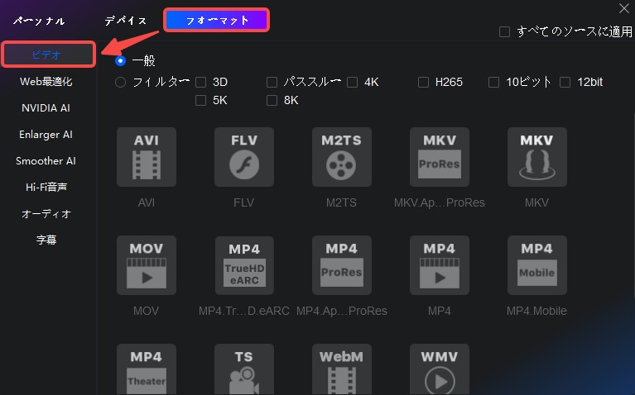Open the Hi-Fi音声 category

46,188
